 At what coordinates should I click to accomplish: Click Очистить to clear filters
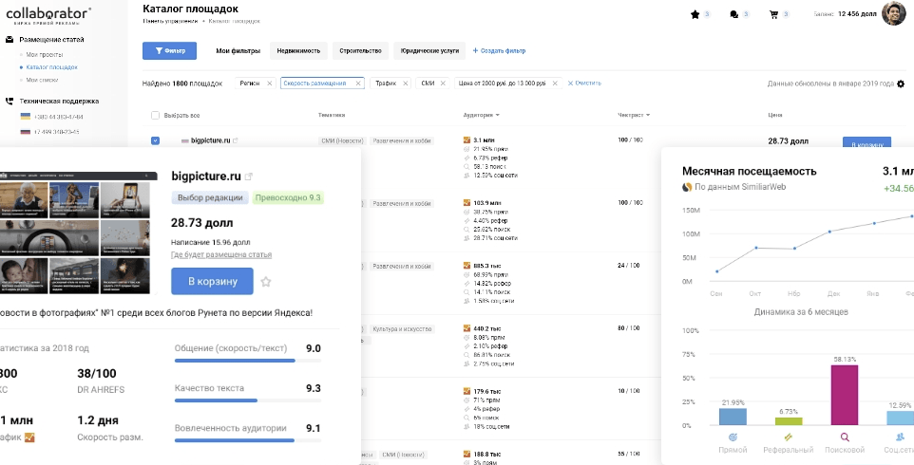[x=584, y=84]
